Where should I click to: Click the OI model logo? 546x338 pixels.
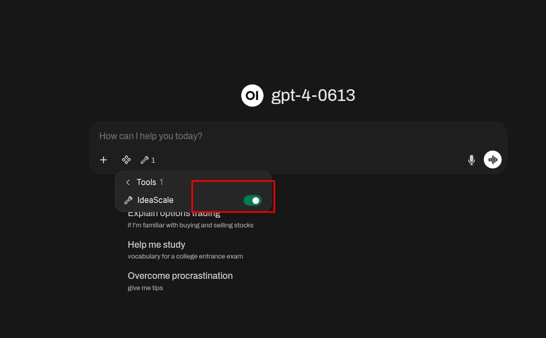pos(252,95)
